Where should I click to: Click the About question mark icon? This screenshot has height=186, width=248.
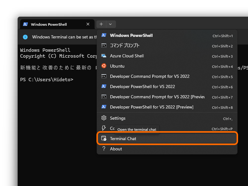104,149
